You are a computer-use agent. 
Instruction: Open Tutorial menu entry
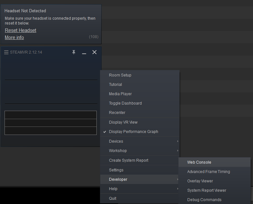[140, 85]
